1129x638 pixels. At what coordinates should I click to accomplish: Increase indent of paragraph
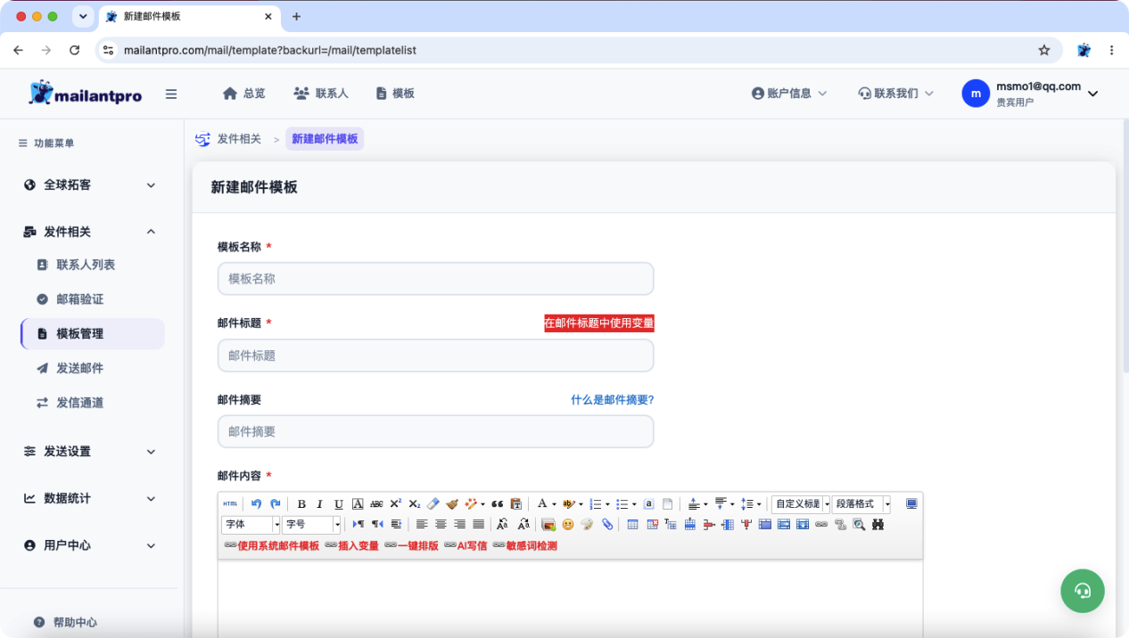click(396, 524)
